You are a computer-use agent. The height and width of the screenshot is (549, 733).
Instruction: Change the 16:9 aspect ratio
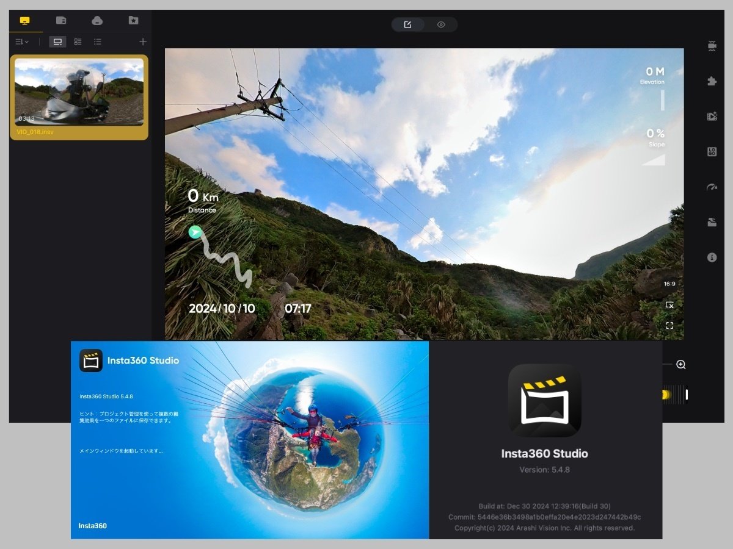[x=669, y=284]
